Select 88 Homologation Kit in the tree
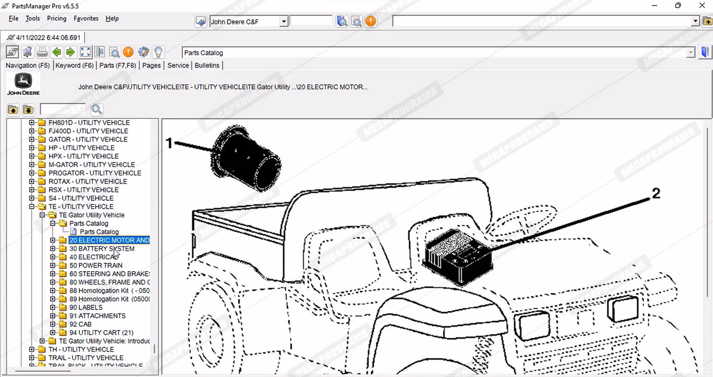This screenshot has width=713, height=377. pos(110,290)
